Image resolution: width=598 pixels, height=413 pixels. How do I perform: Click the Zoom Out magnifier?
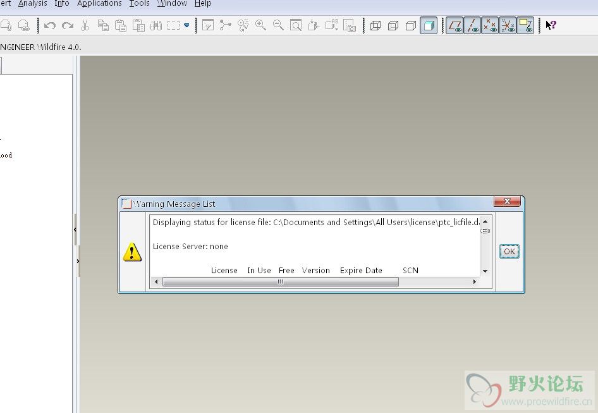tap(278, 25)
